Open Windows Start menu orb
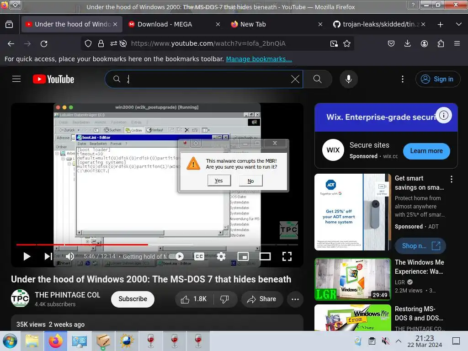The image size is (468, 351). point(10,341)
